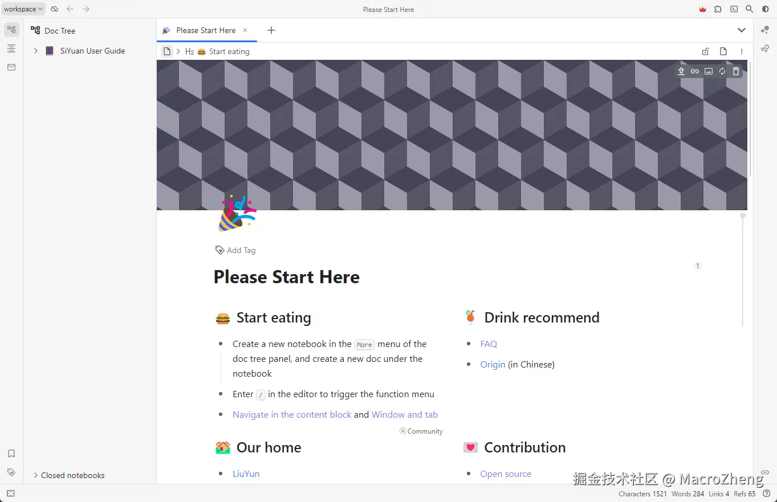Click Add Tag under the document icon
Viewport: 777px width, 502px height.
coord(235,250)
